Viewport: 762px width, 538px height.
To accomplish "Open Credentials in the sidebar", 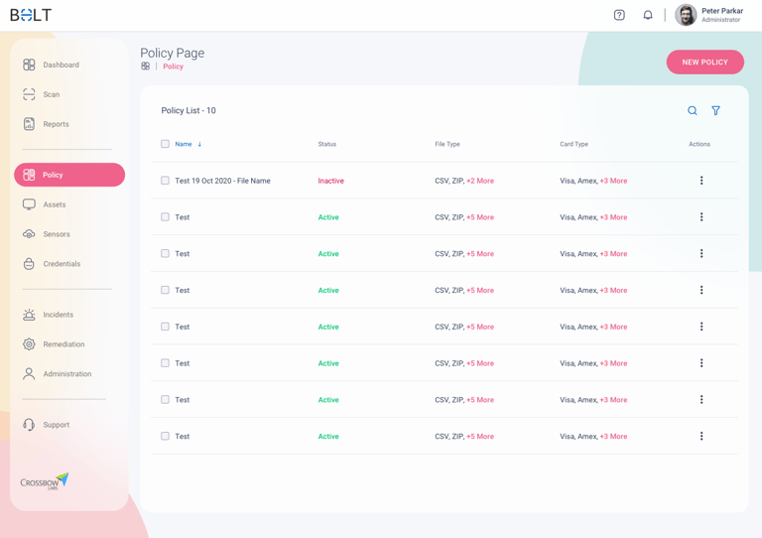I will click(x=62, y=264).
